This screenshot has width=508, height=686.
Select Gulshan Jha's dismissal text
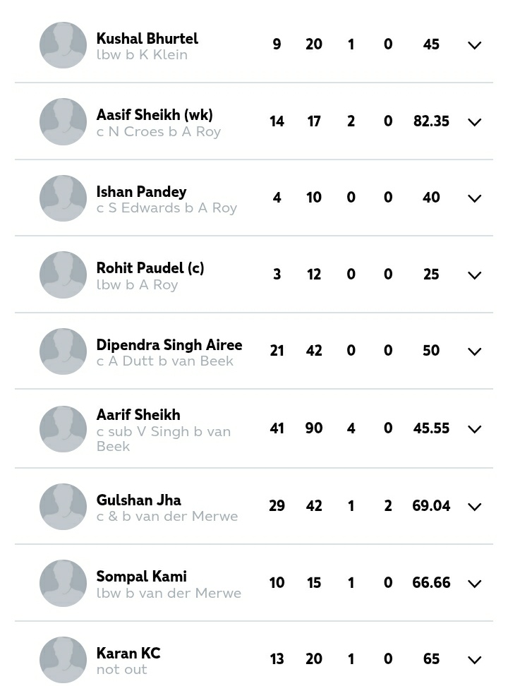coord(167,516)
